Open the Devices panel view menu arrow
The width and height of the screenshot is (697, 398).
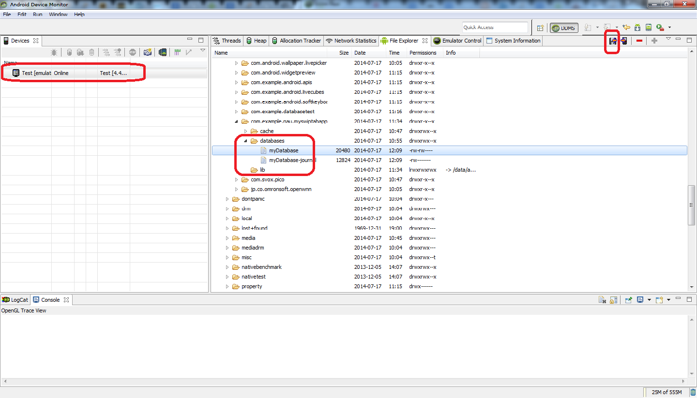[203, 50]
